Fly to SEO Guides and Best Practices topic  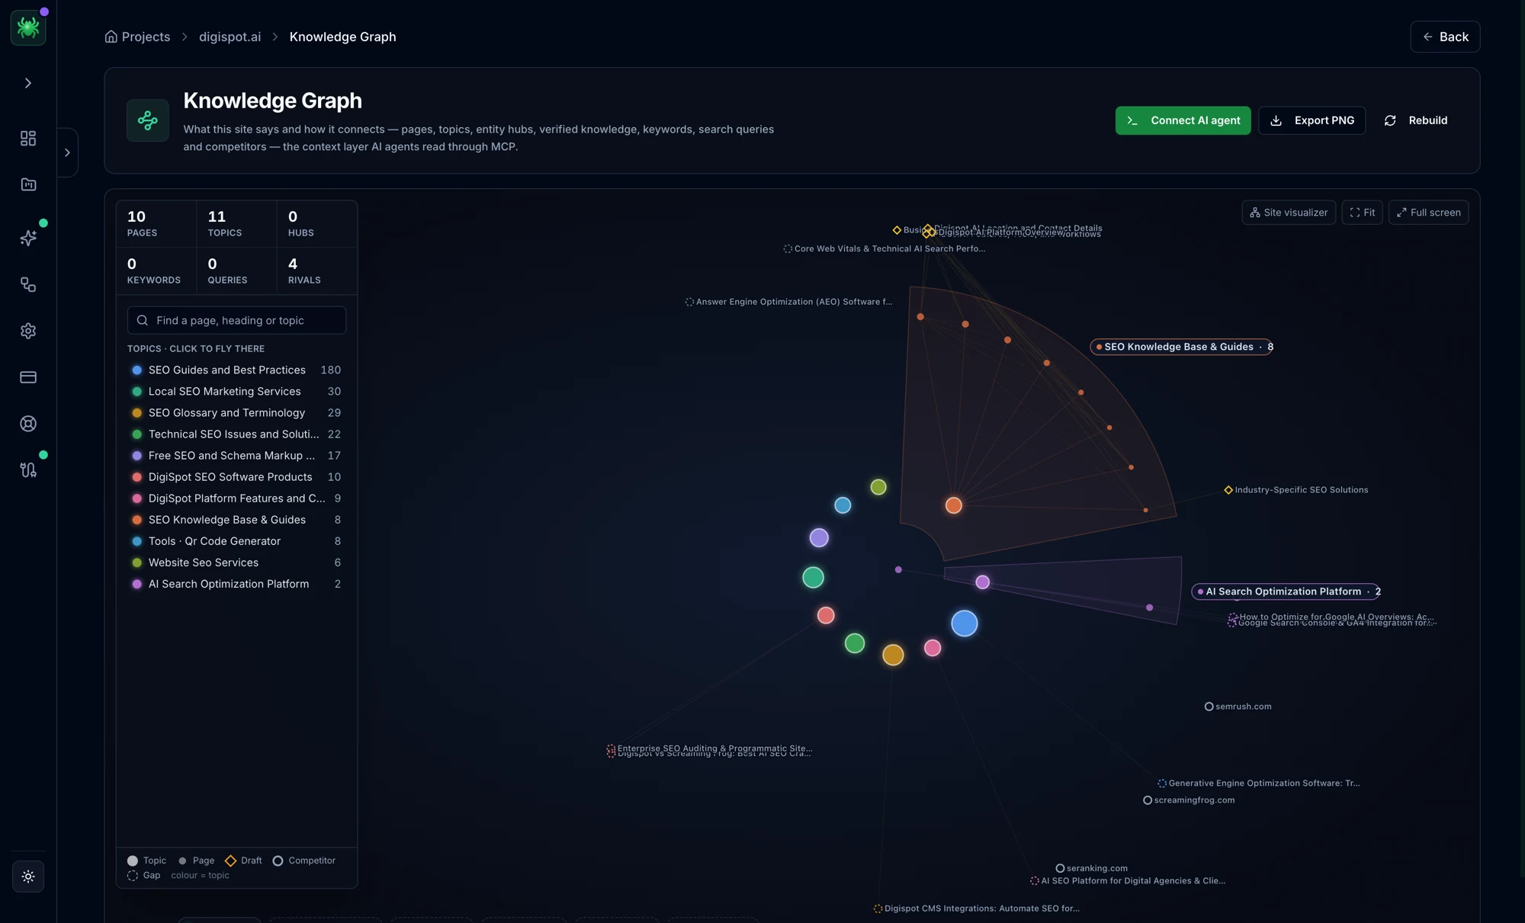pos(236,370)
